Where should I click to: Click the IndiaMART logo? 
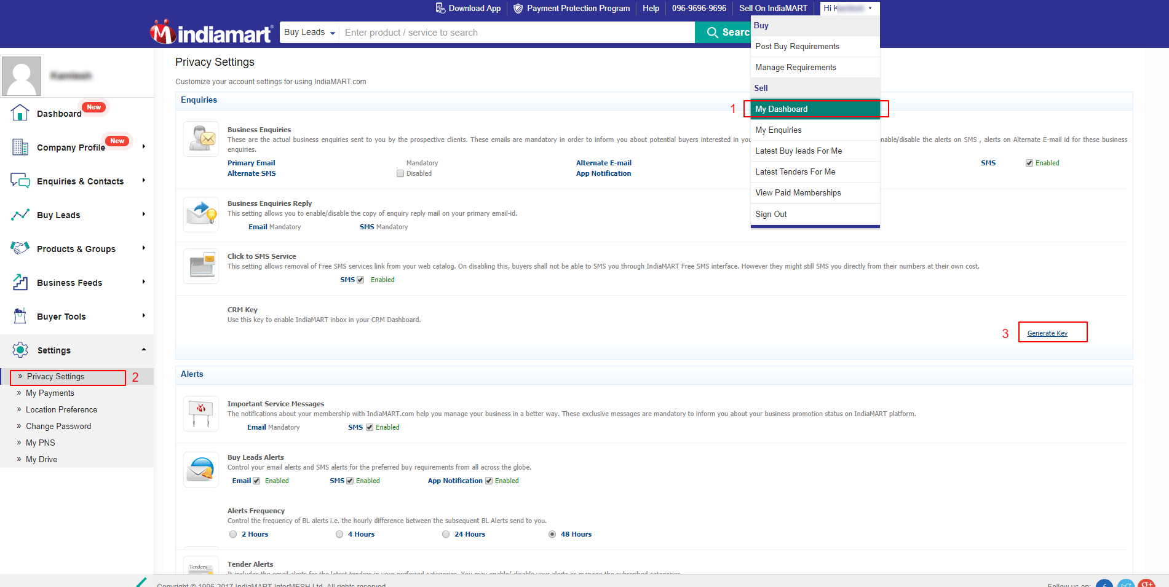[211, 33]
